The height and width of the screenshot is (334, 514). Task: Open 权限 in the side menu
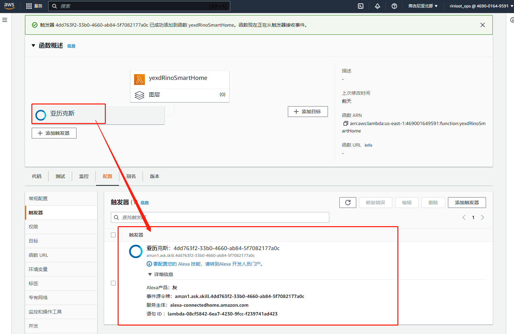click(61, 227)
